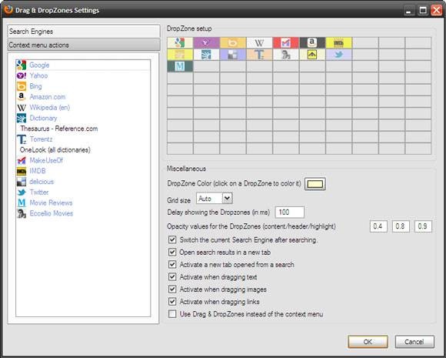Viewport: 446px width, 358px height.
Task: Click the delicious icon in the list
Action: 22,182
